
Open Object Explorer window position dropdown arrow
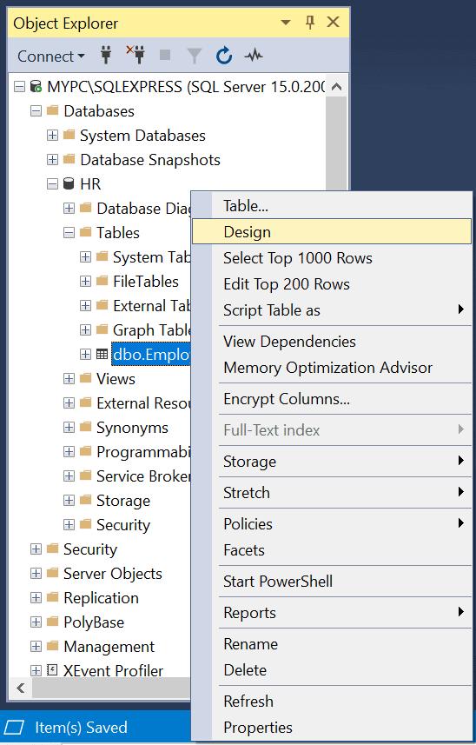(x=286, y=23)
